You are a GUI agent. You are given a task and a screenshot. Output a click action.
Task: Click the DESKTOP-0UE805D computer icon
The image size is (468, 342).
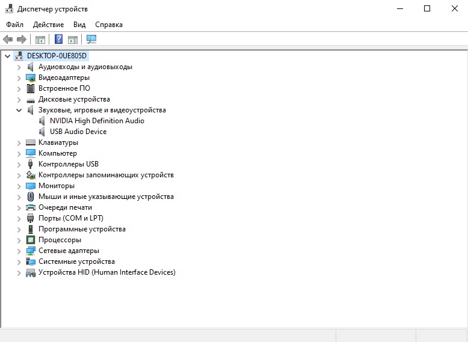19,56
